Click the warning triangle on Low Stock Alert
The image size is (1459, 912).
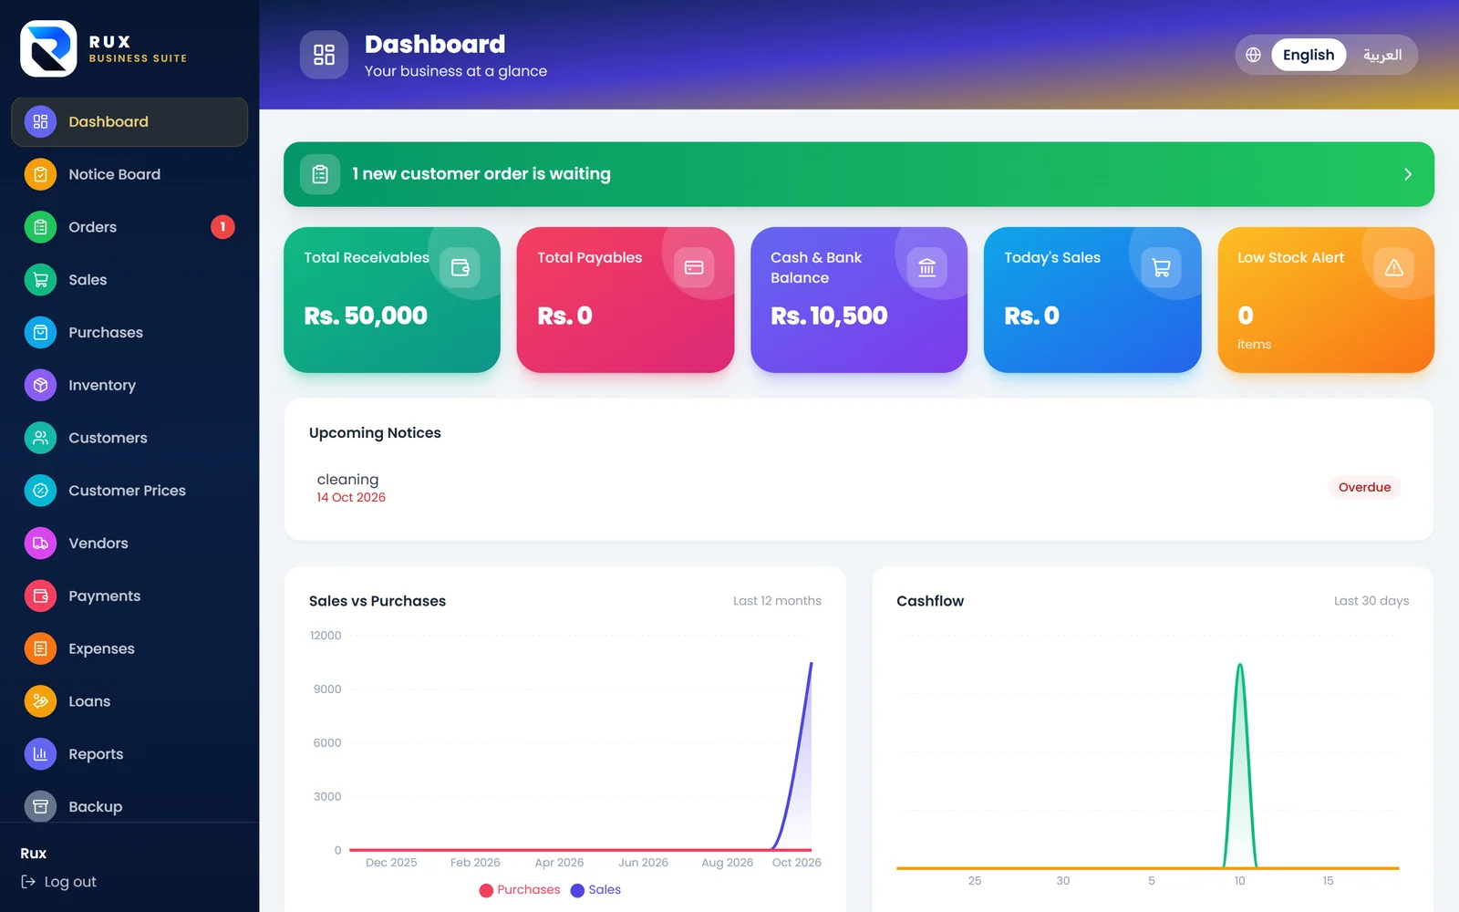pos(1394,267)
